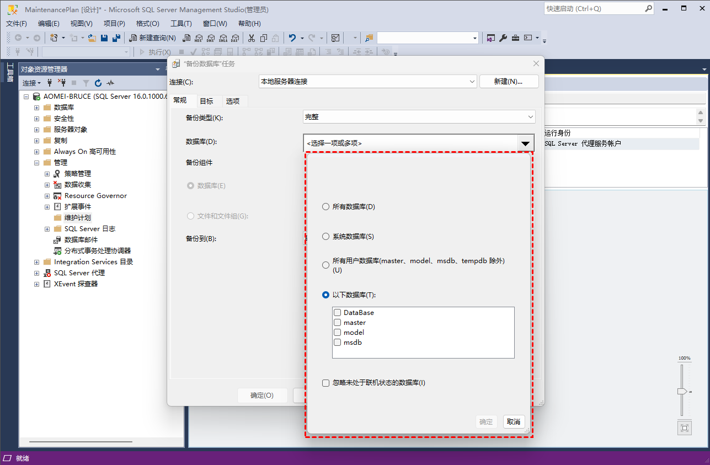Image resolution: width=710 pixels, height=465 pixels.
Task: Open the 帮助(H) menu
Action: 249,24
